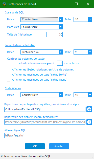The height and width of the screenshot is (159, 94).
Task: Click the C:\Ldsystem\Fichiers\LDSQL path field
Action: (x=45, y=109)
